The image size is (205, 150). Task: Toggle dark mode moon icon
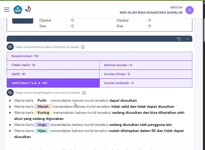(x=28, y=9)
